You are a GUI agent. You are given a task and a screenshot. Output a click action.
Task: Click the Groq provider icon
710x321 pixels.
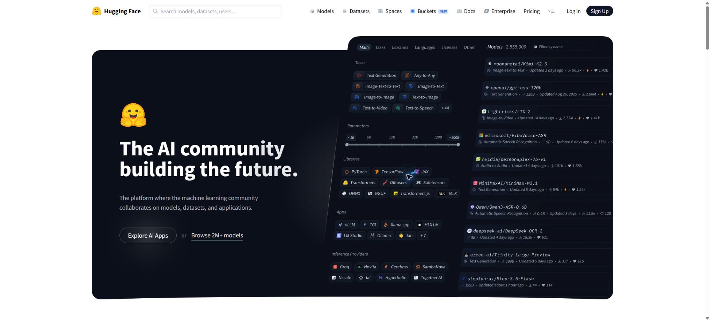click(335, 267)
